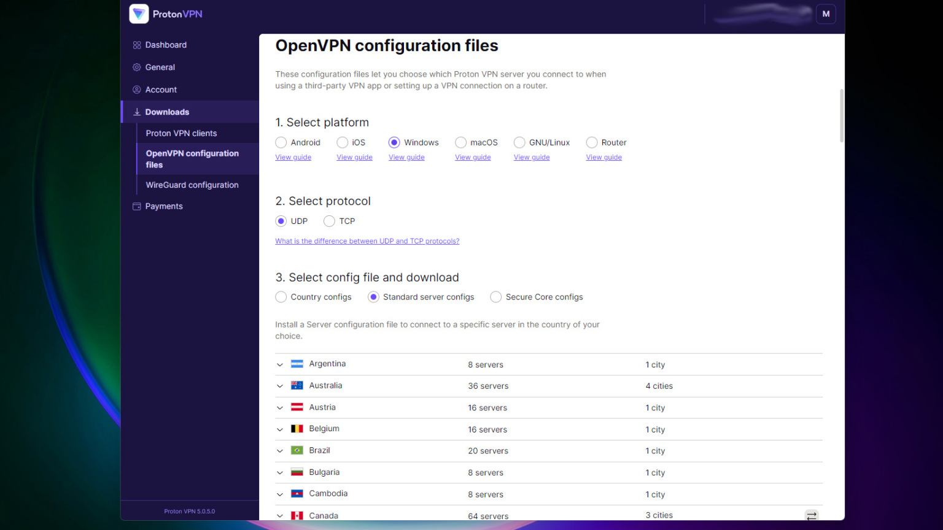Choose Secure Core configs option
Viewport: 943px width, 530px height.
(495, 297)
